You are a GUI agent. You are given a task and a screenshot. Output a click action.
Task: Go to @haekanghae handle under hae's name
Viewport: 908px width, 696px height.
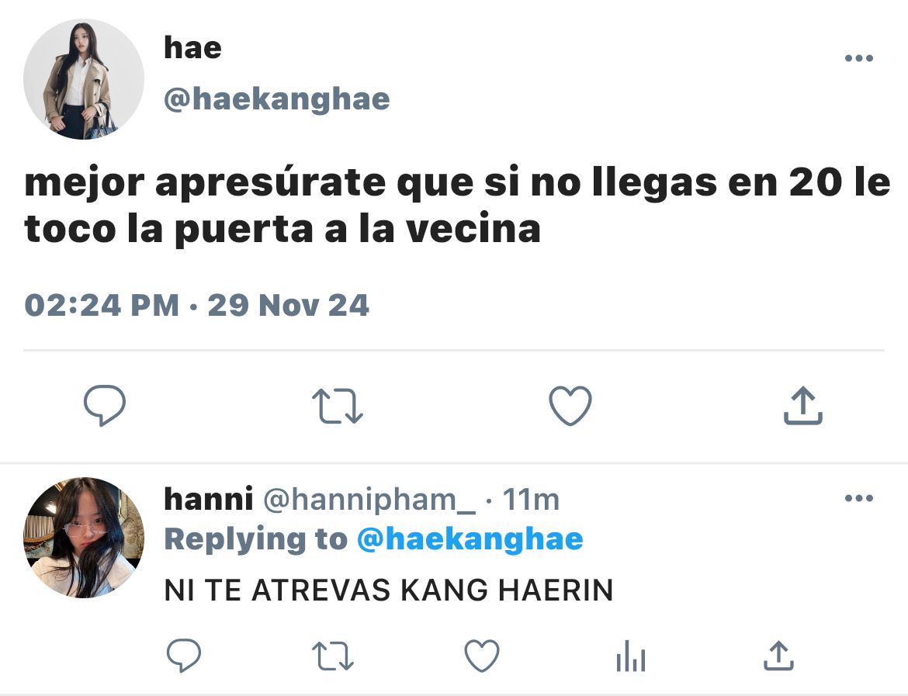(x=277, y=99)
